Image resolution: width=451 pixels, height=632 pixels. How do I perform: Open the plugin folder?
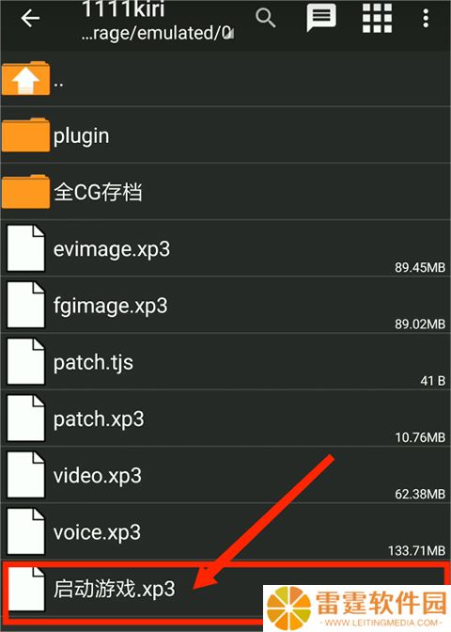225,135
